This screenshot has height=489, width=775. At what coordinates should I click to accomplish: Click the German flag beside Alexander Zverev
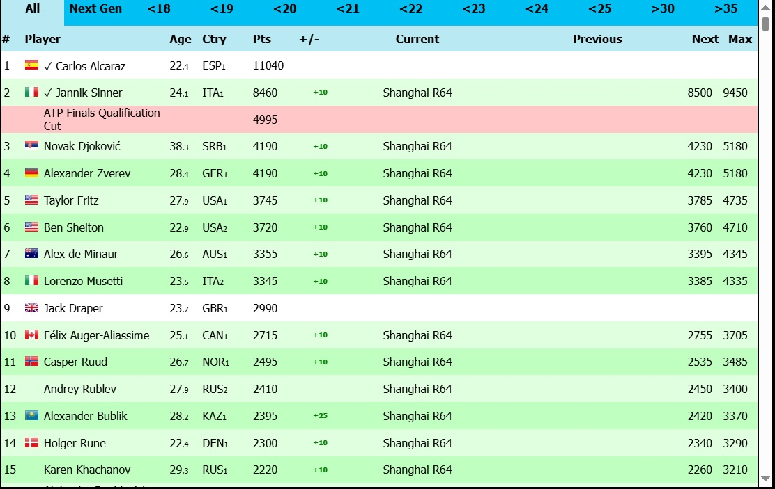pos(31,173)
